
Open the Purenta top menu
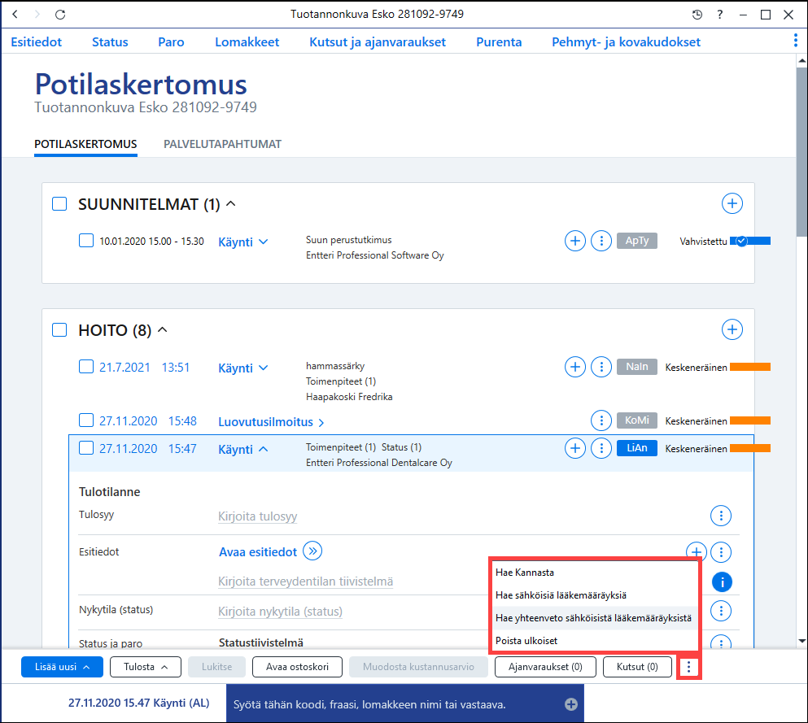(x=499, y=41)
